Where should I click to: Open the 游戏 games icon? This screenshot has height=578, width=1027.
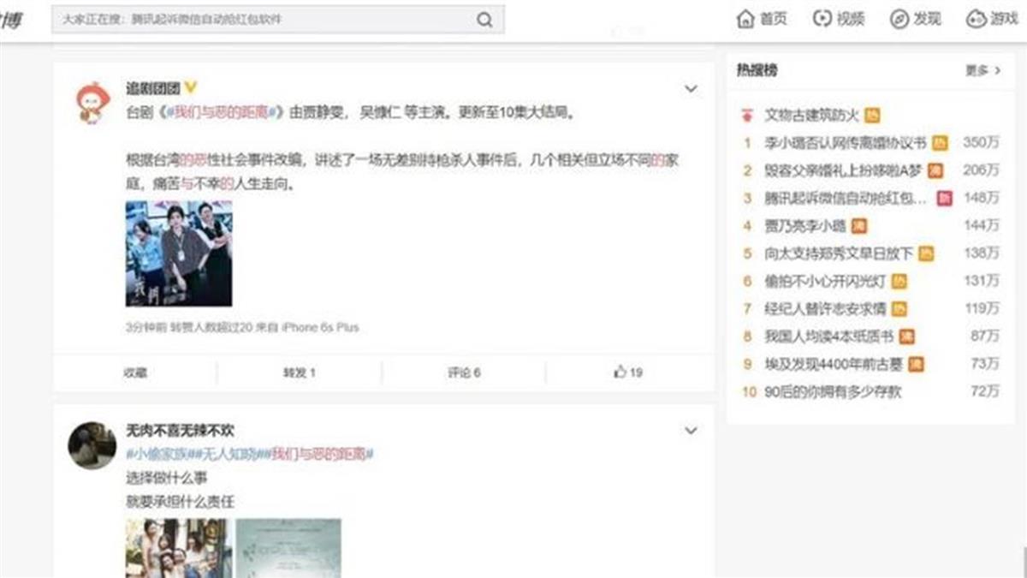(x=977, y=19)
